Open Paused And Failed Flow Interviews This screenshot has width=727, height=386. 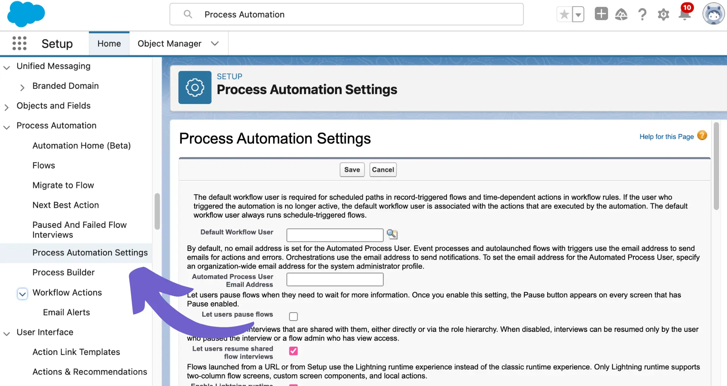point(80,230)
